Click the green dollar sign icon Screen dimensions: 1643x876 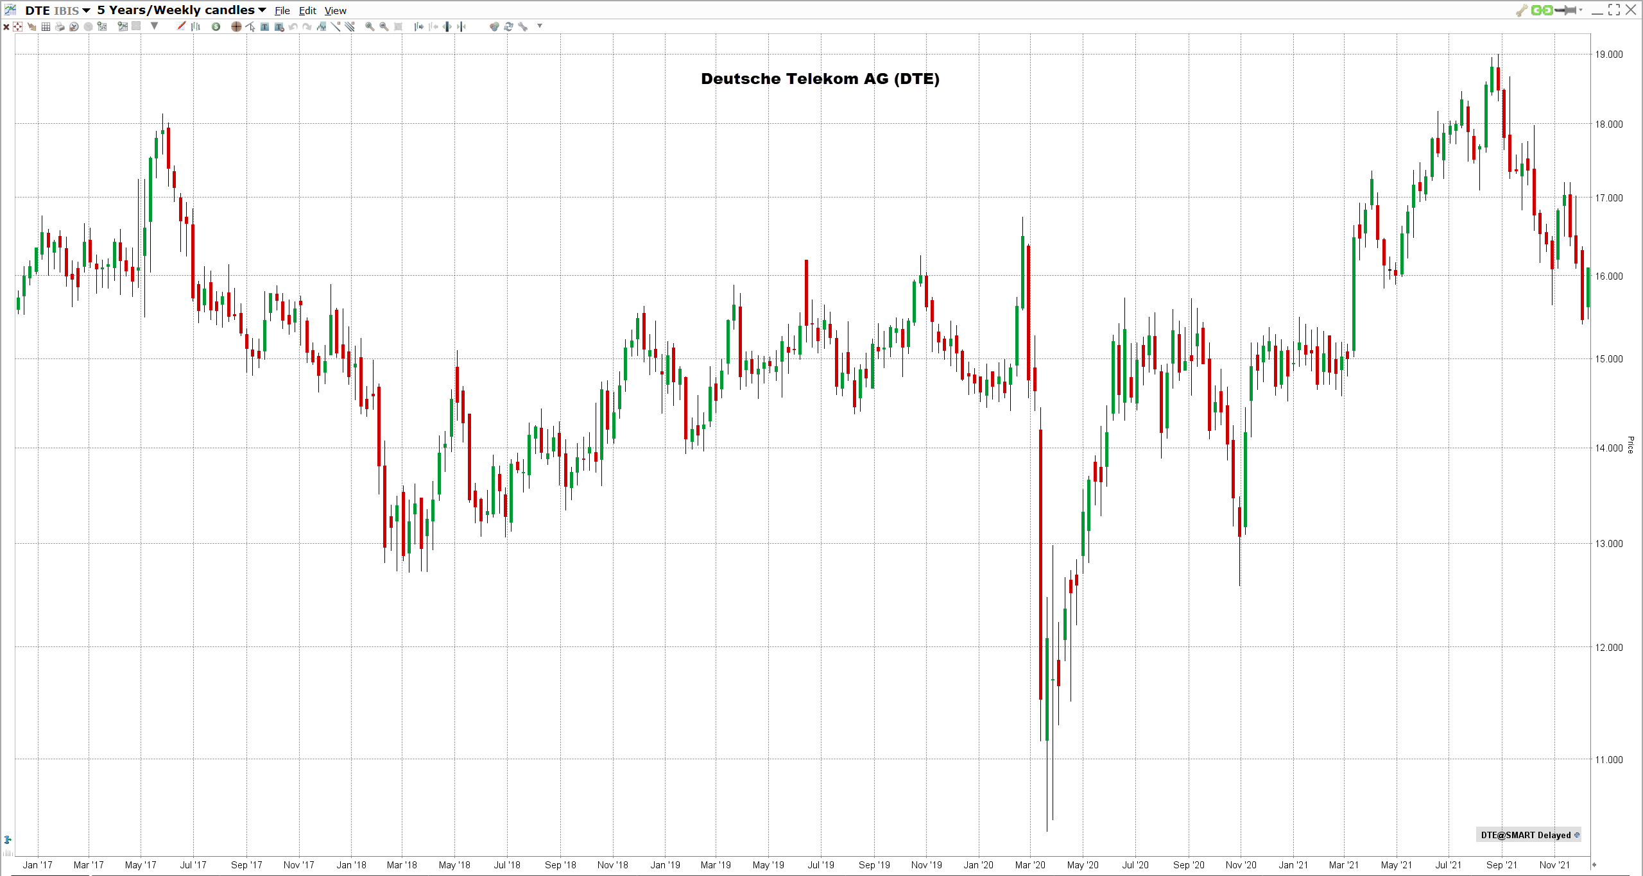216,27
